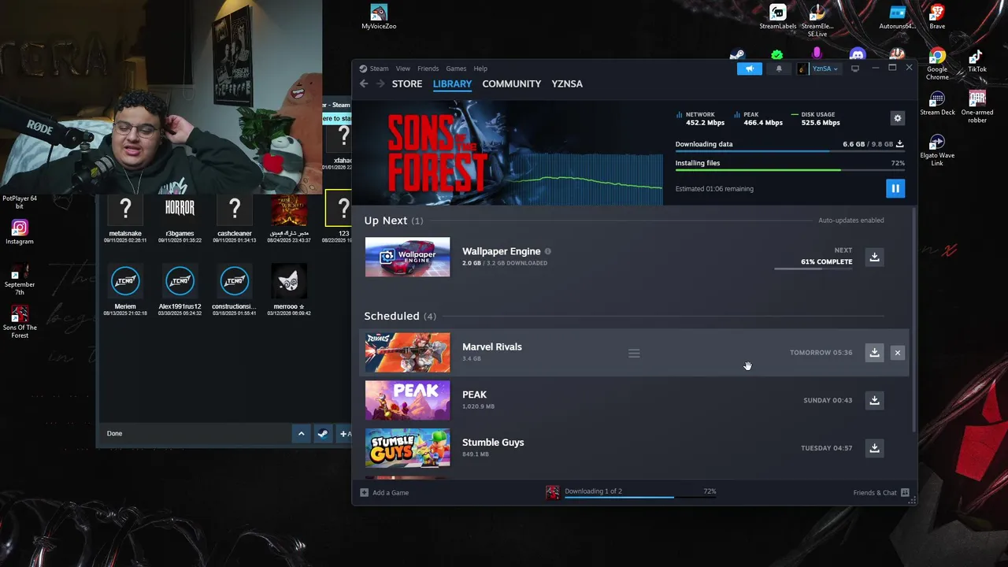Select the cashcleaner account
Image resolution: width=1008 pixels, height=567 pixels.
[235, 218]
